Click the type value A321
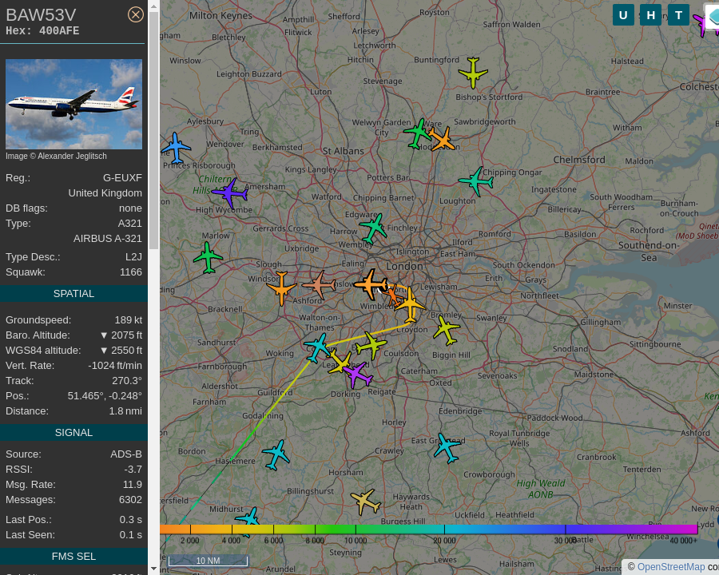Image resolution: width=719 pixels, height=575 pixels. [x=129, y=224]
